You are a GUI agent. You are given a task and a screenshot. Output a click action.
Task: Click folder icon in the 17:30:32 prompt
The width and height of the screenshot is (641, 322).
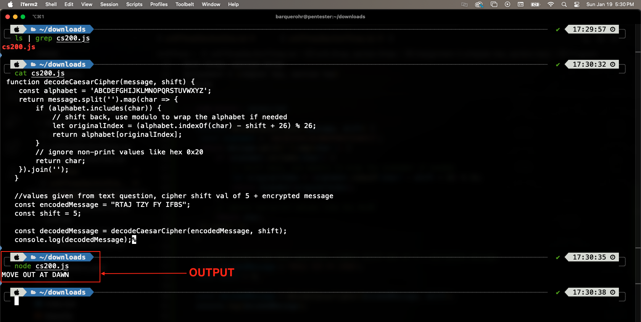pyautogui.click(x=33, y=64)
